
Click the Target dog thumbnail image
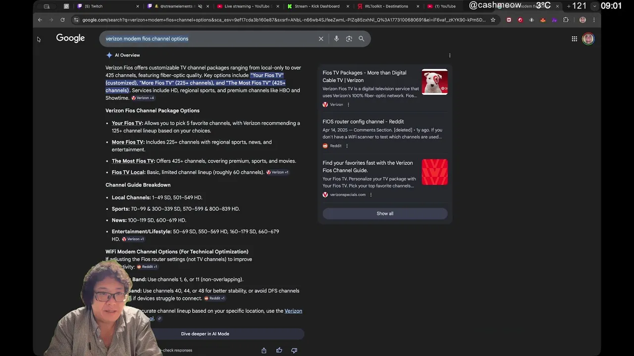434,82
